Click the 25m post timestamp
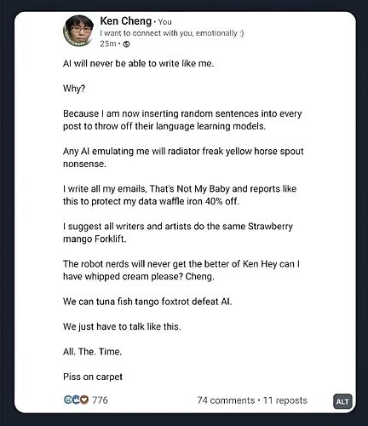This screenshot has height=426, width=368. click(x=108, y=43)
